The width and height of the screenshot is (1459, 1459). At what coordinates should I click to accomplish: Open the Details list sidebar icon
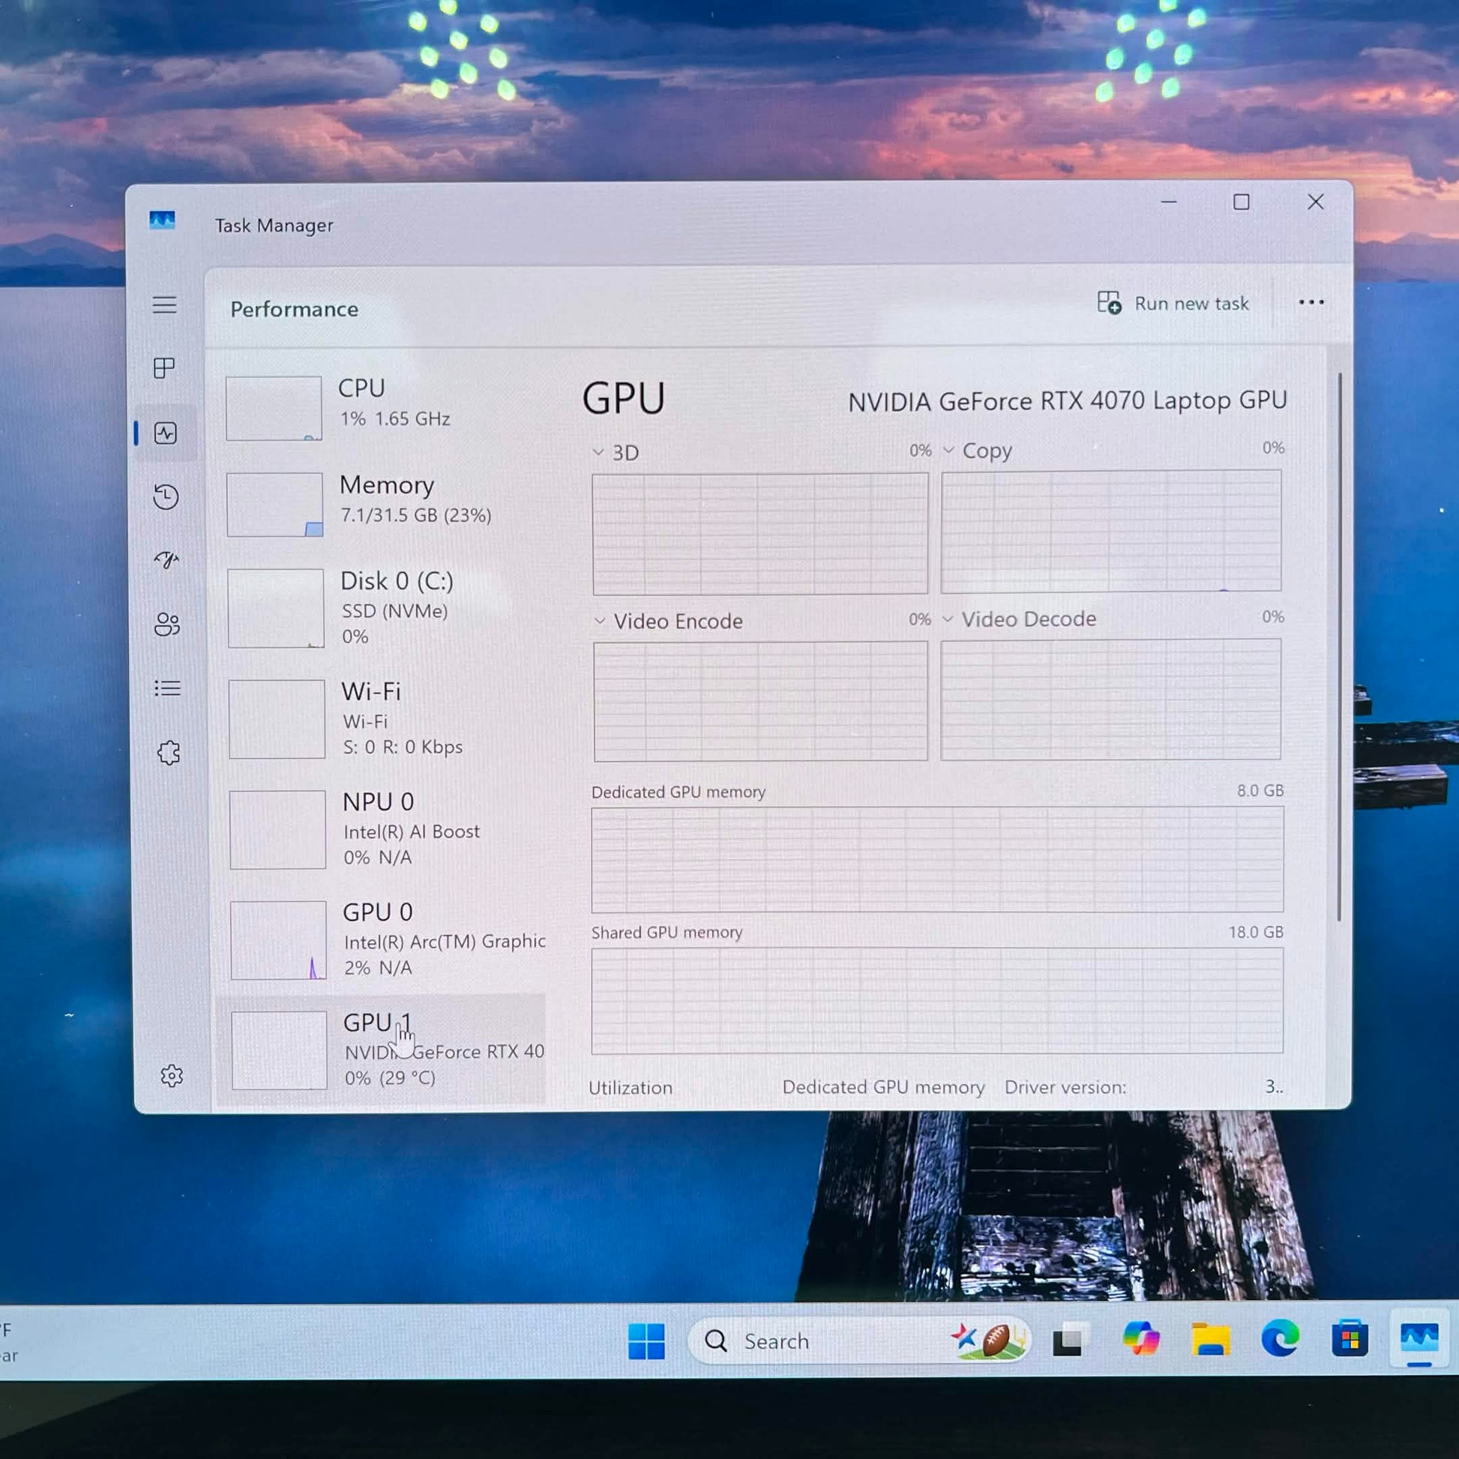click(x=168, y=688)
